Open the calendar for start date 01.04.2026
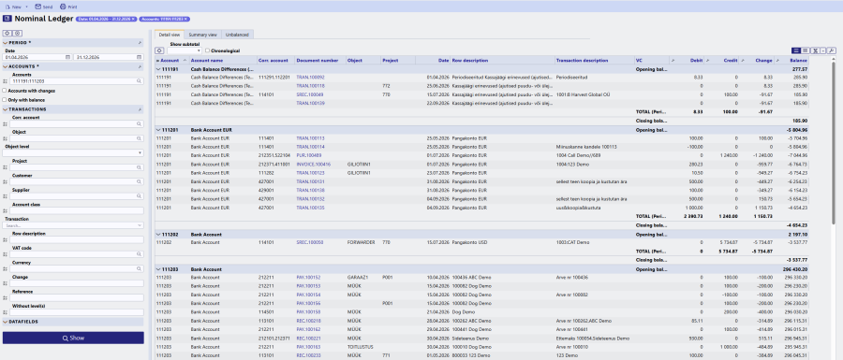 pyautogui.click(x=67, y=56)
